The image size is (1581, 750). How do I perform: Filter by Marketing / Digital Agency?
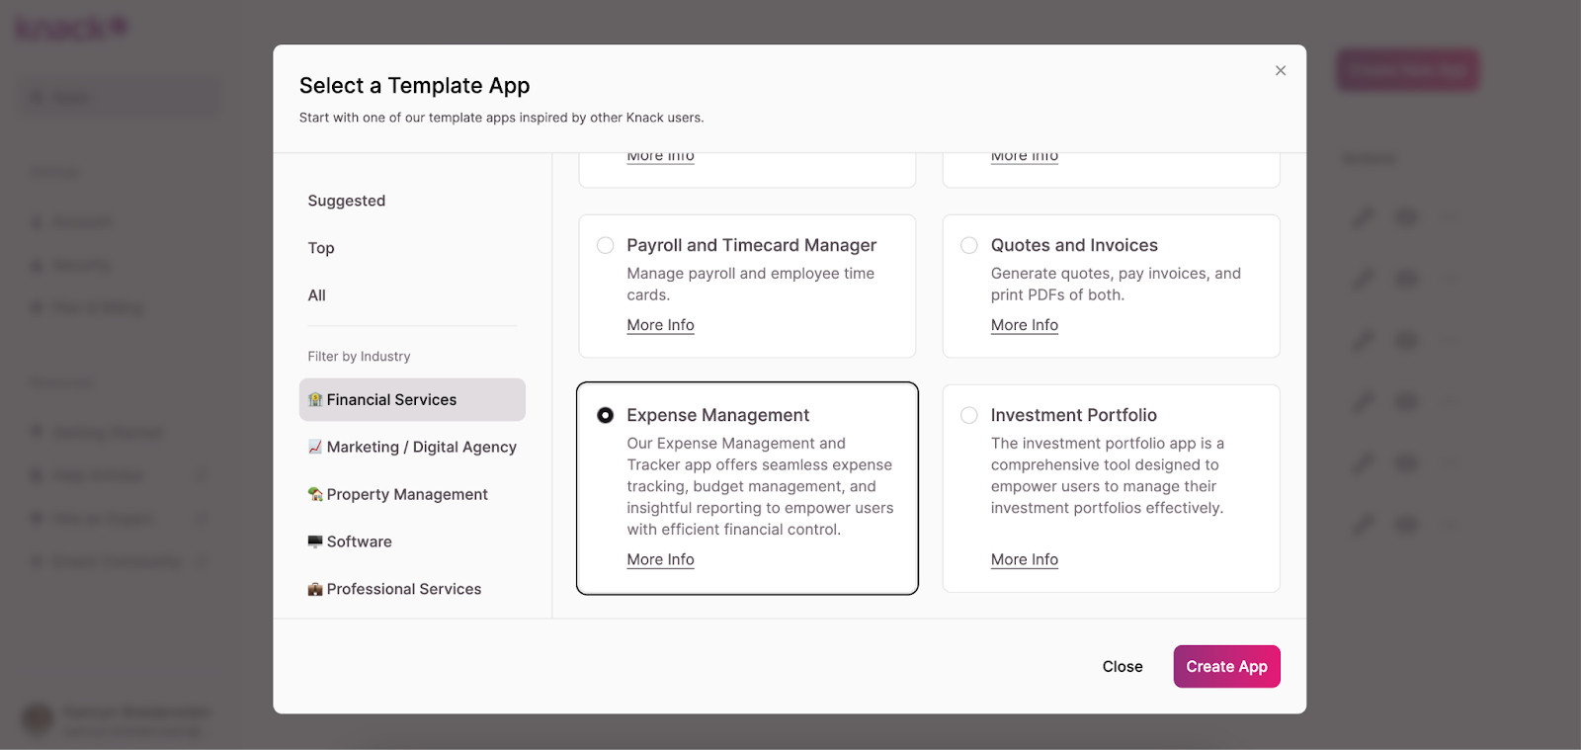pos(421,448)
